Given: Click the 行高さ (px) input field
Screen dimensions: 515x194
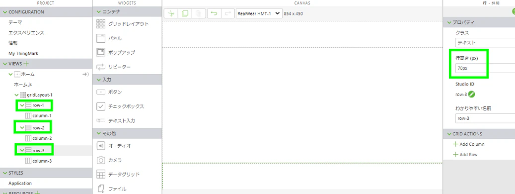Looking at the screenshot, I should point(485,68).
